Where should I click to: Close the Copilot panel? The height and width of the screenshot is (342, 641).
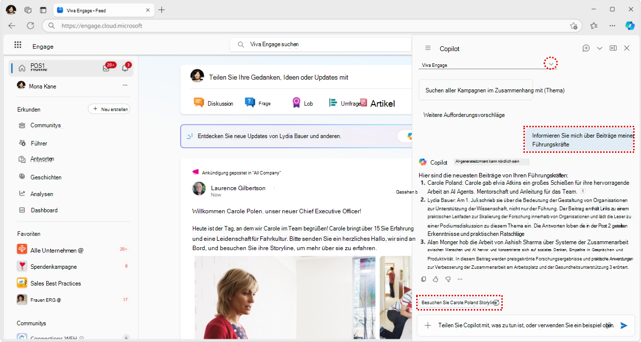(627, 48)
